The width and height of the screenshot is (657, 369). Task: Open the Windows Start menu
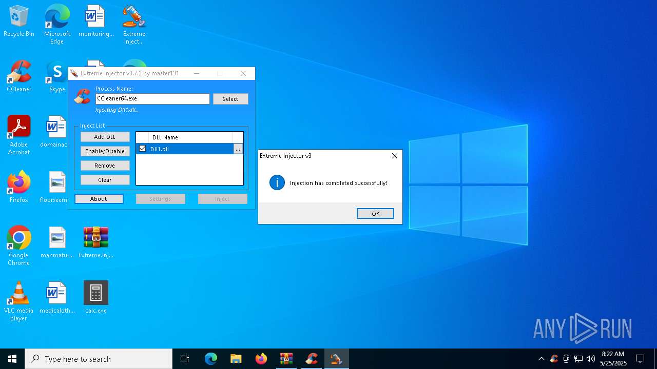[12, 359]
